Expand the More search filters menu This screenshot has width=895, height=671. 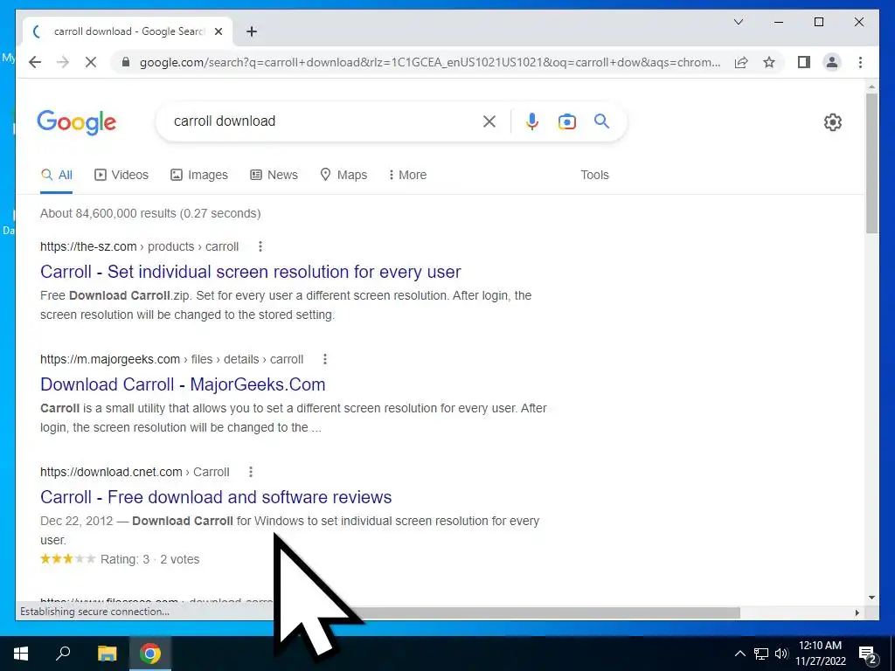click(x=407, y=175)
